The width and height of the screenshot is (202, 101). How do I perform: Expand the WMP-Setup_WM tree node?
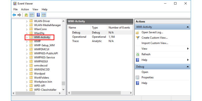(27, 46)
